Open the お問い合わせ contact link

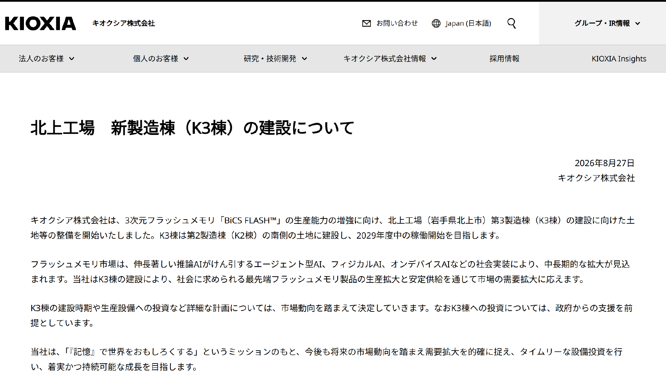397,23
